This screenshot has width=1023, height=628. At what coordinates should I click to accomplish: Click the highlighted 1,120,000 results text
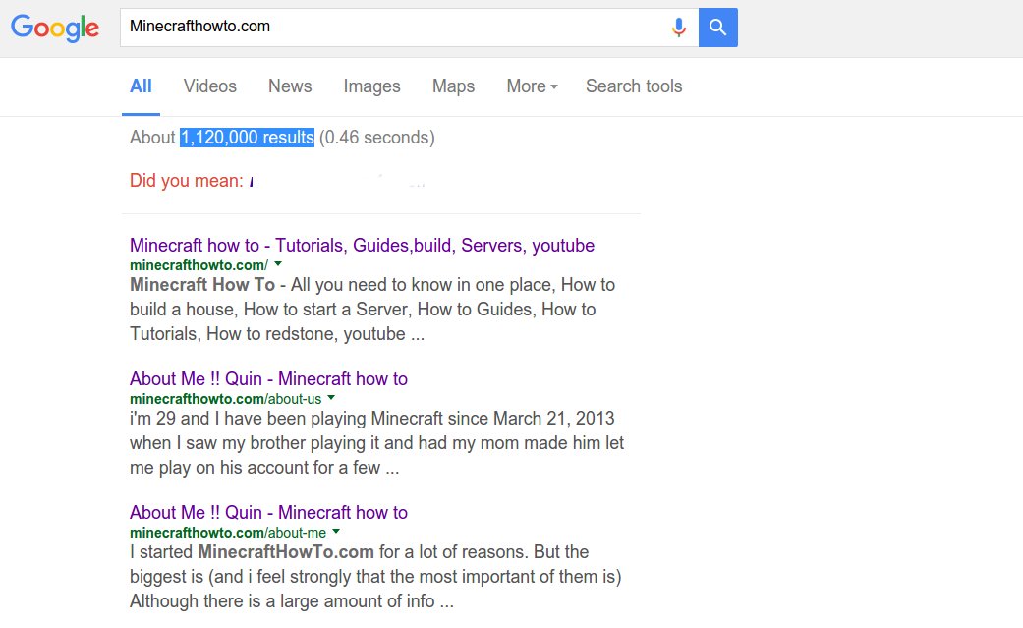tap(248, 137)
